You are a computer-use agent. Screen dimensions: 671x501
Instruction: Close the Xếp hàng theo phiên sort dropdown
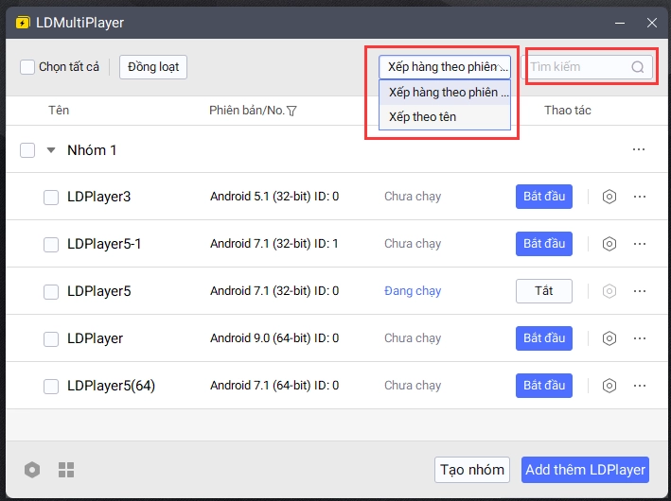pos(445,67)
